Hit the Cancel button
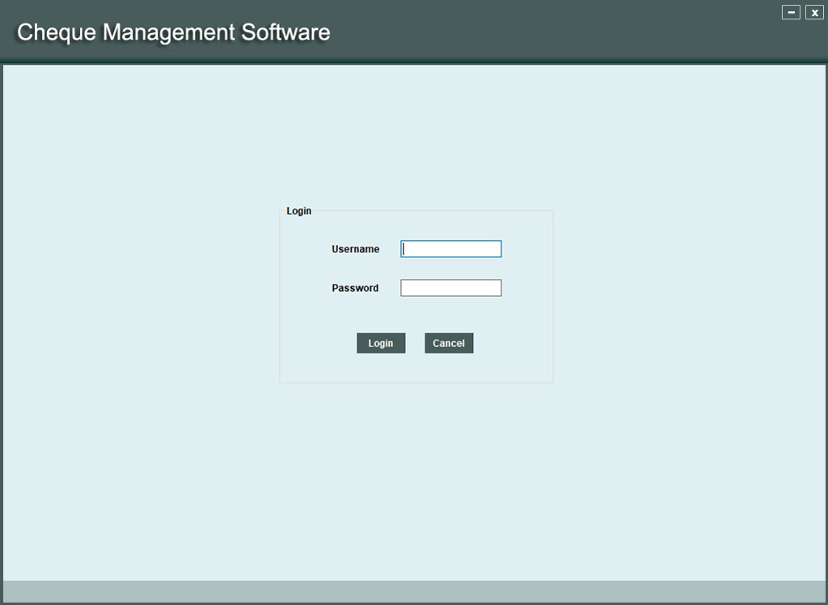This screenshot has height=605, width=828. click(x=449, y=344)
